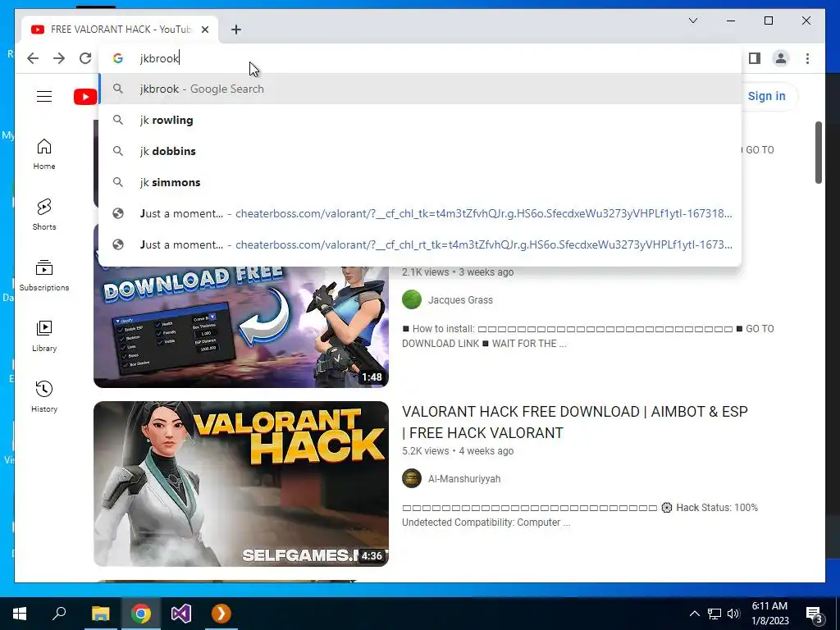Show hidden system tray icons

694,614
